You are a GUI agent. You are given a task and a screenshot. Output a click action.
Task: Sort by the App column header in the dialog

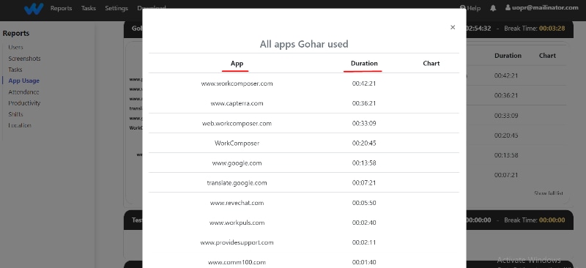pos(237,64)
